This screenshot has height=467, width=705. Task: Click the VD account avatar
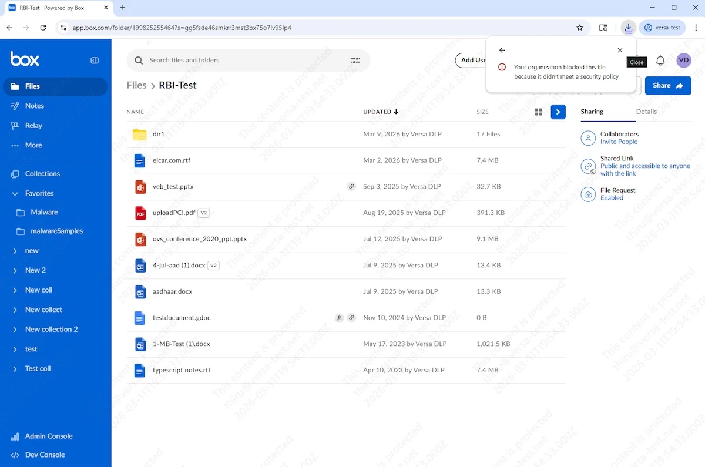point(684,60)
